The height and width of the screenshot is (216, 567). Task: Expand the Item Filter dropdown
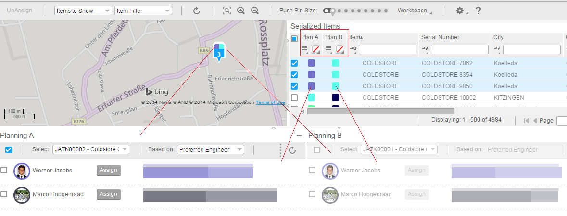[143, 11]
